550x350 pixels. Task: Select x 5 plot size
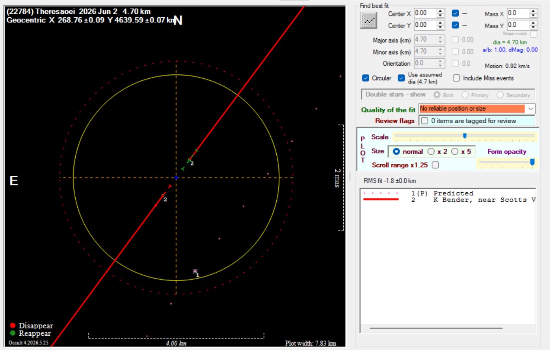[454, 152]
